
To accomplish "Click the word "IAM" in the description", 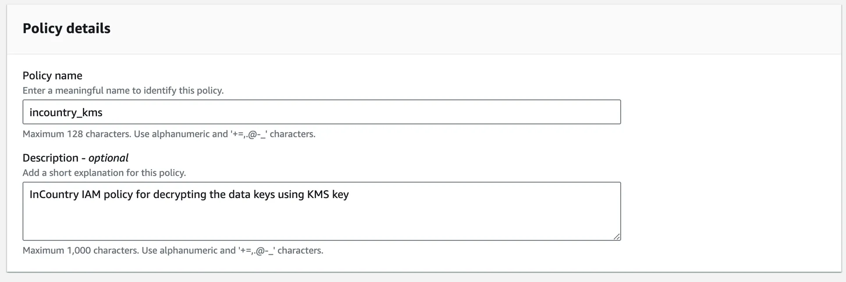I will 91,195.
